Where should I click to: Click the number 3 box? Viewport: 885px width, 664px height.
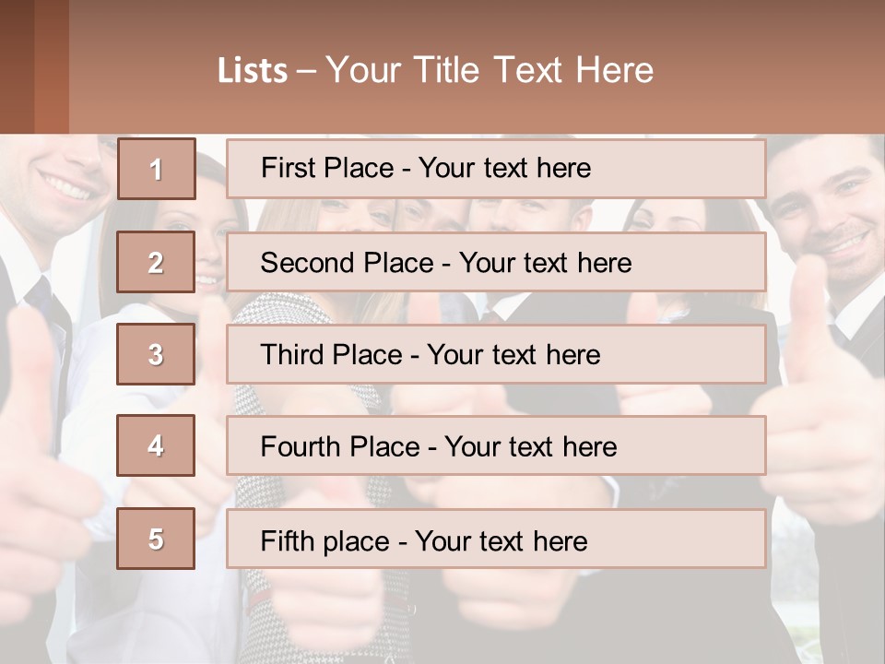tap(156, 354)
